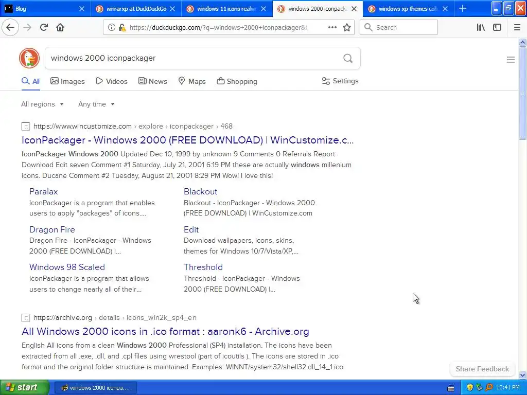Screen dimensions: 527x395
Task: Open IconPackager - Windows 2000 result
Action: pyautogui.click(x=187, y=140)
